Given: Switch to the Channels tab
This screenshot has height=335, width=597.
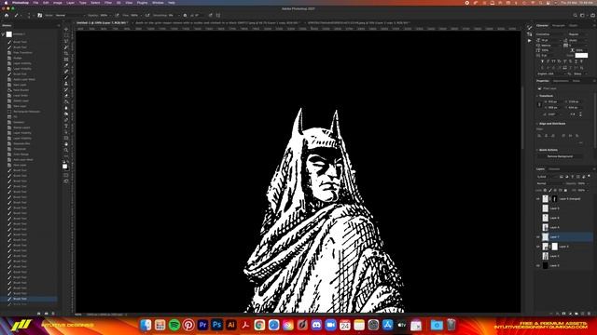Looking at the screenshot, I should 554,169.
